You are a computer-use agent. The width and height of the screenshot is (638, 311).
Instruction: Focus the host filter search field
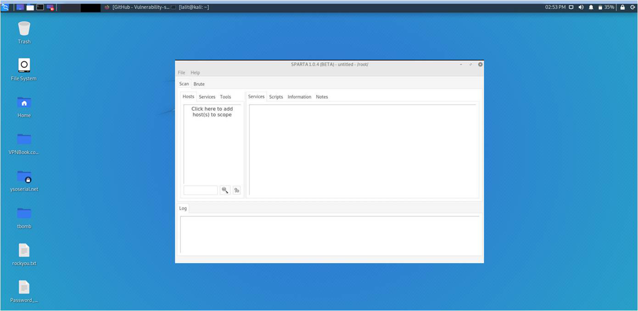201,190
